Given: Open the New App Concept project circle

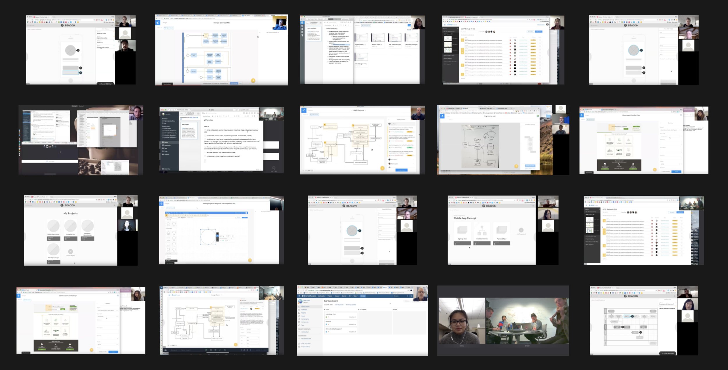Looking at the screenshot, I should pyautogui.click(x=53, y=250).
